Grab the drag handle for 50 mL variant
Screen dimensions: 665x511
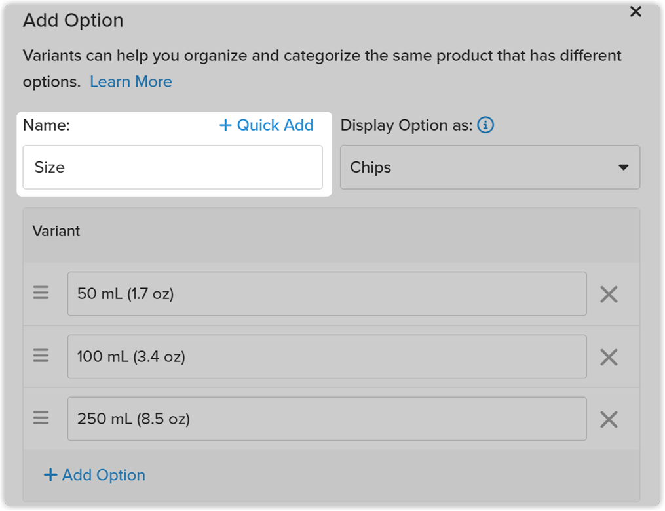pos(41,293)
